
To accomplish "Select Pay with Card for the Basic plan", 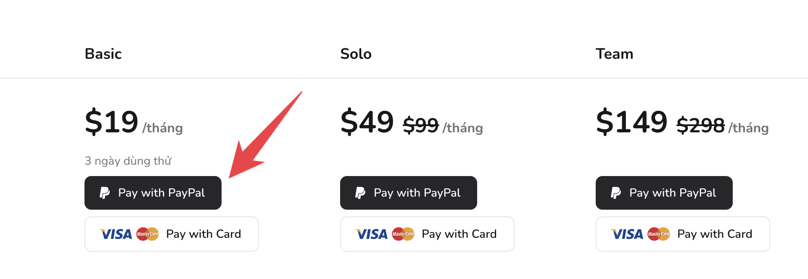I will tap(172, 234).
